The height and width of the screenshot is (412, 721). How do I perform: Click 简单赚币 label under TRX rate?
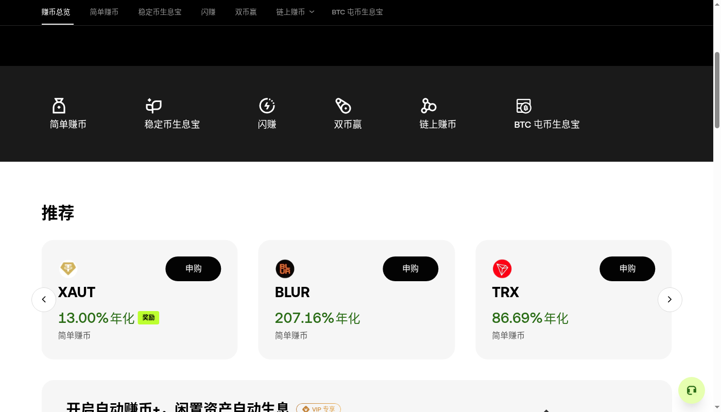coord(508,335)
